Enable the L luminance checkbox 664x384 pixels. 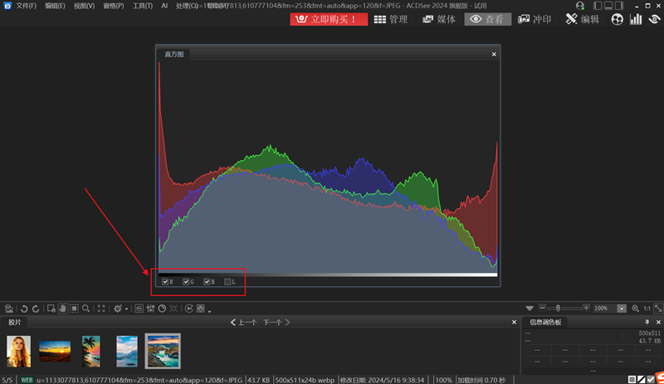pyautogui.click(x=228, y=283)
